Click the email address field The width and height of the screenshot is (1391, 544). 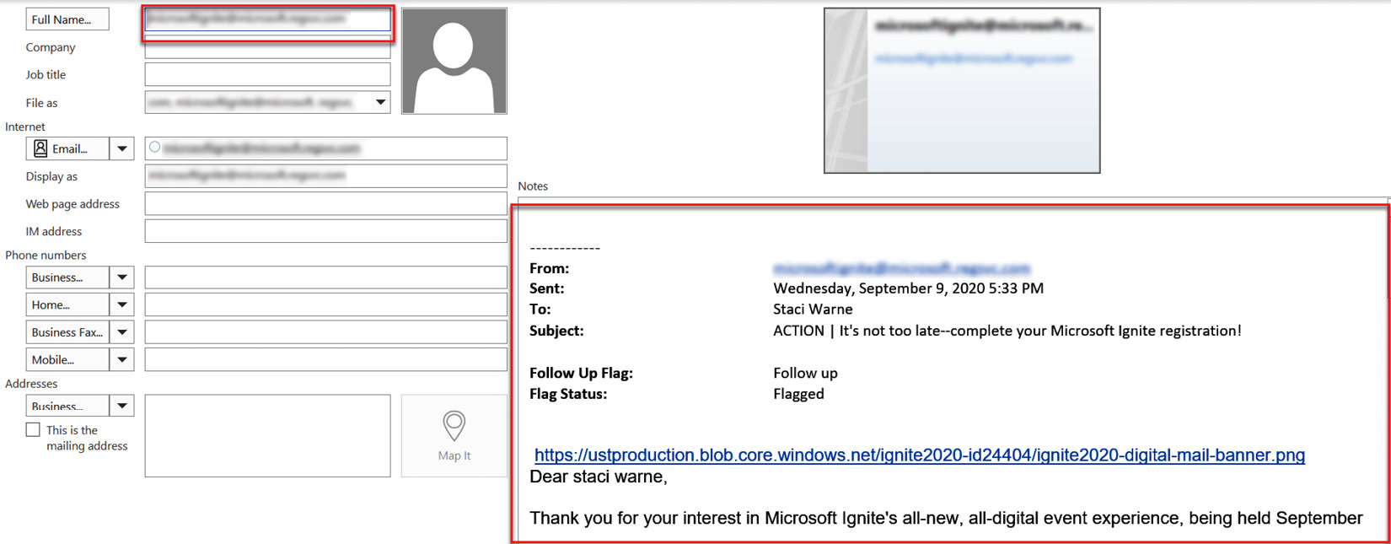325,148
